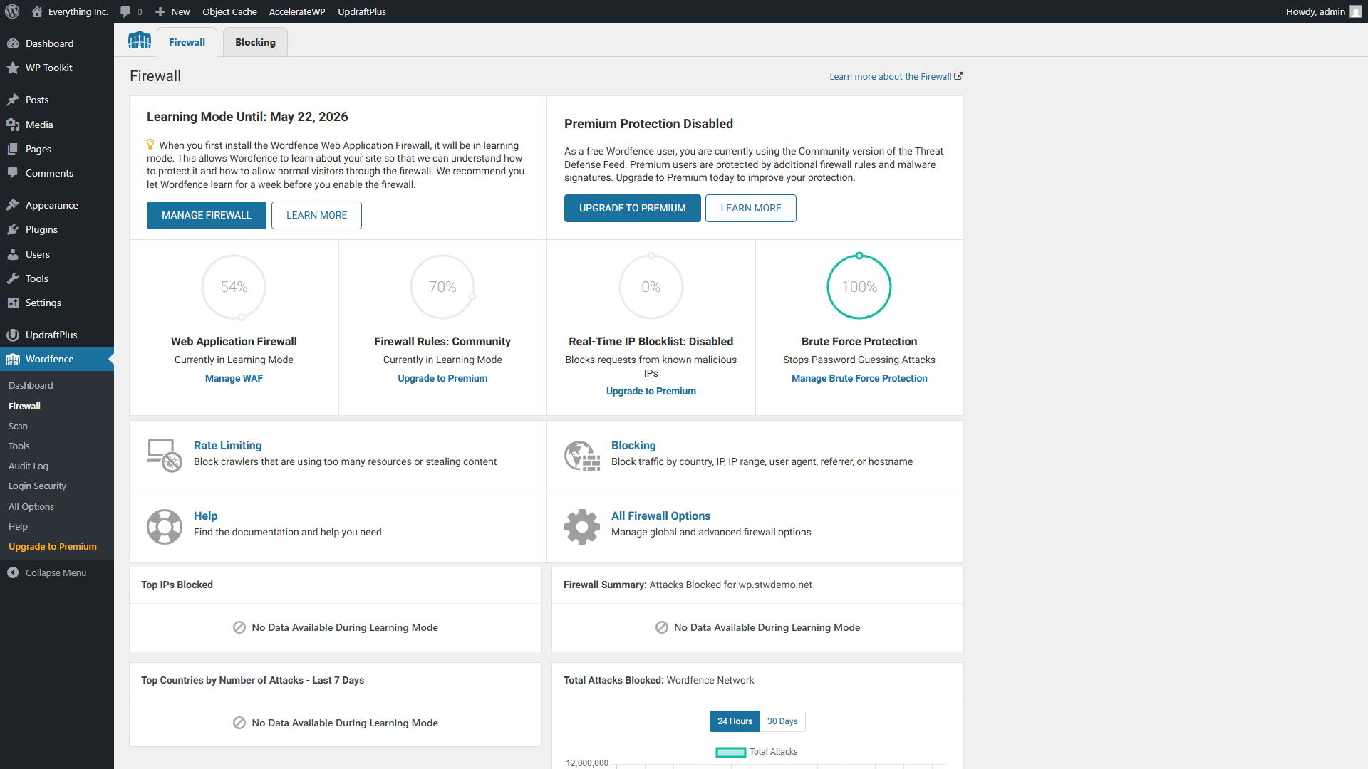Click the WP Toolkit star icon
The height and width of the screenshot is (769, 1368).
click(13, 68)
